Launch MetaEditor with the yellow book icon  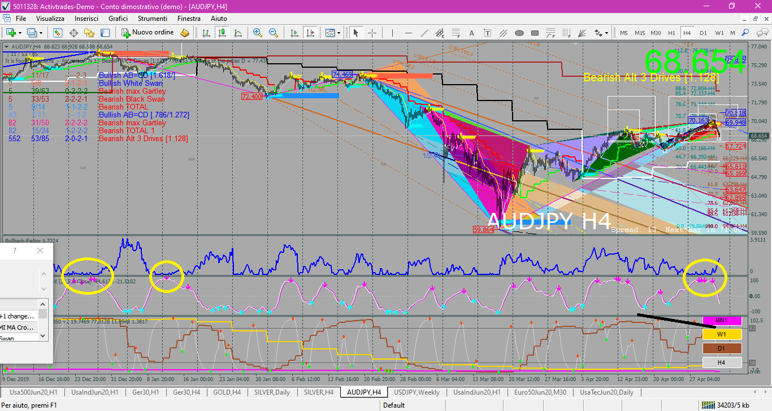click(185, 33)
